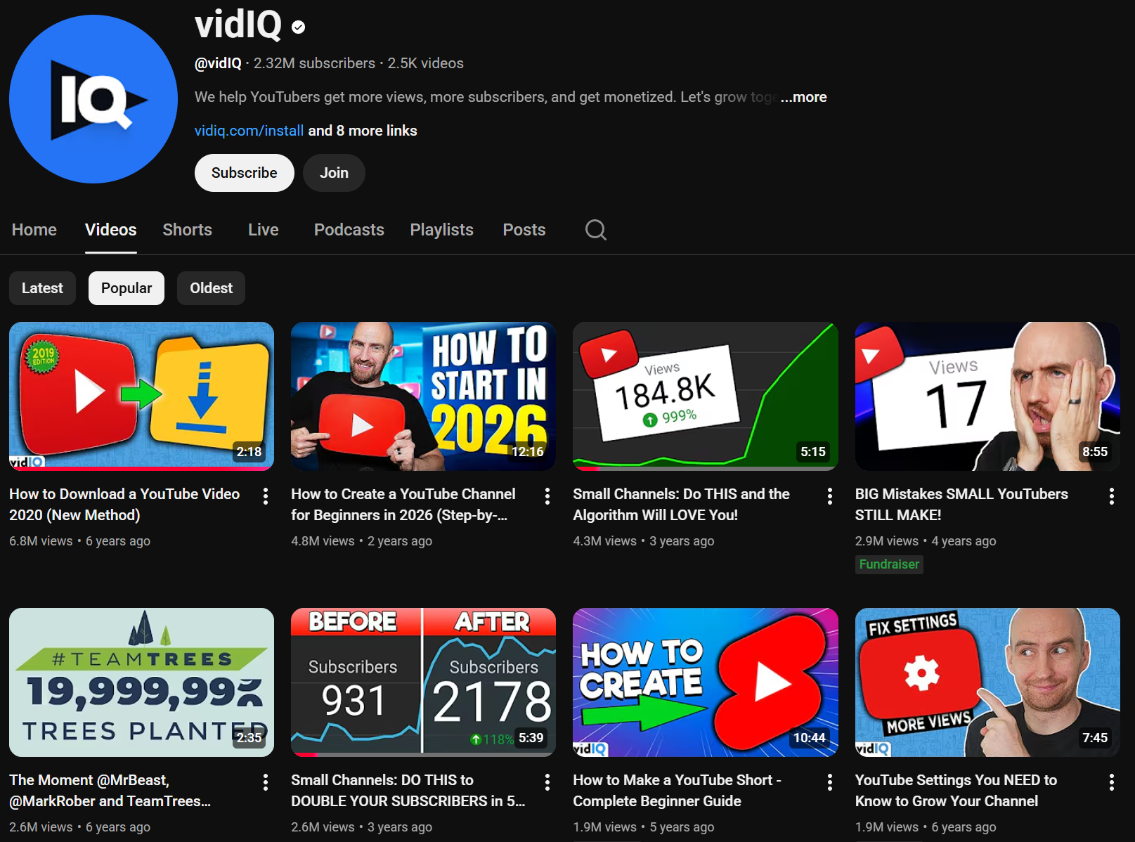
Task: Open options menu for the TeamTrees video
Action: point(265,782)
